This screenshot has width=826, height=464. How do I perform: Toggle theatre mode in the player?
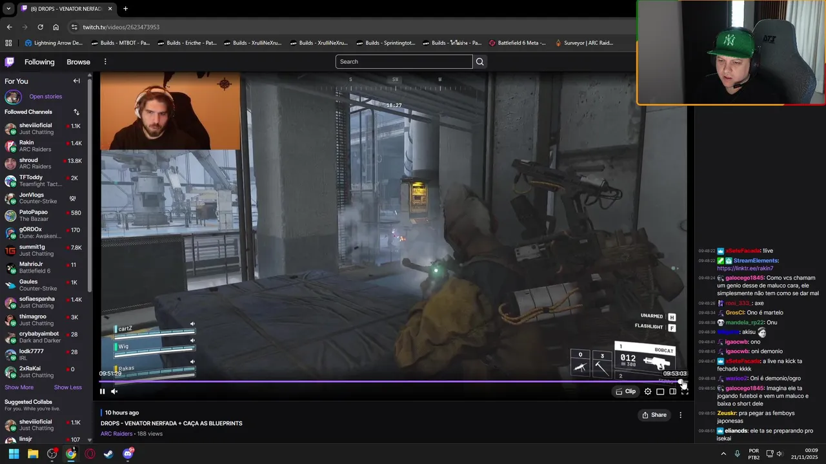[x=660, y=391]
